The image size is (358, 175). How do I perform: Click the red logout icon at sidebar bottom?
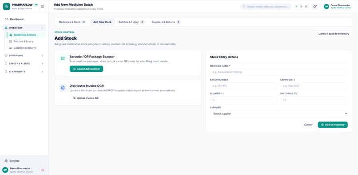[x=43, y=170]
